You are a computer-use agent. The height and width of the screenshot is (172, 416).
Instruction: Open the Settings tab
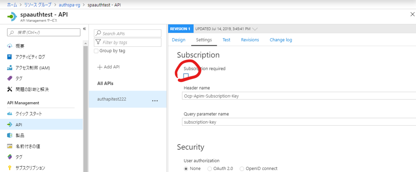[x=204, y=40]
